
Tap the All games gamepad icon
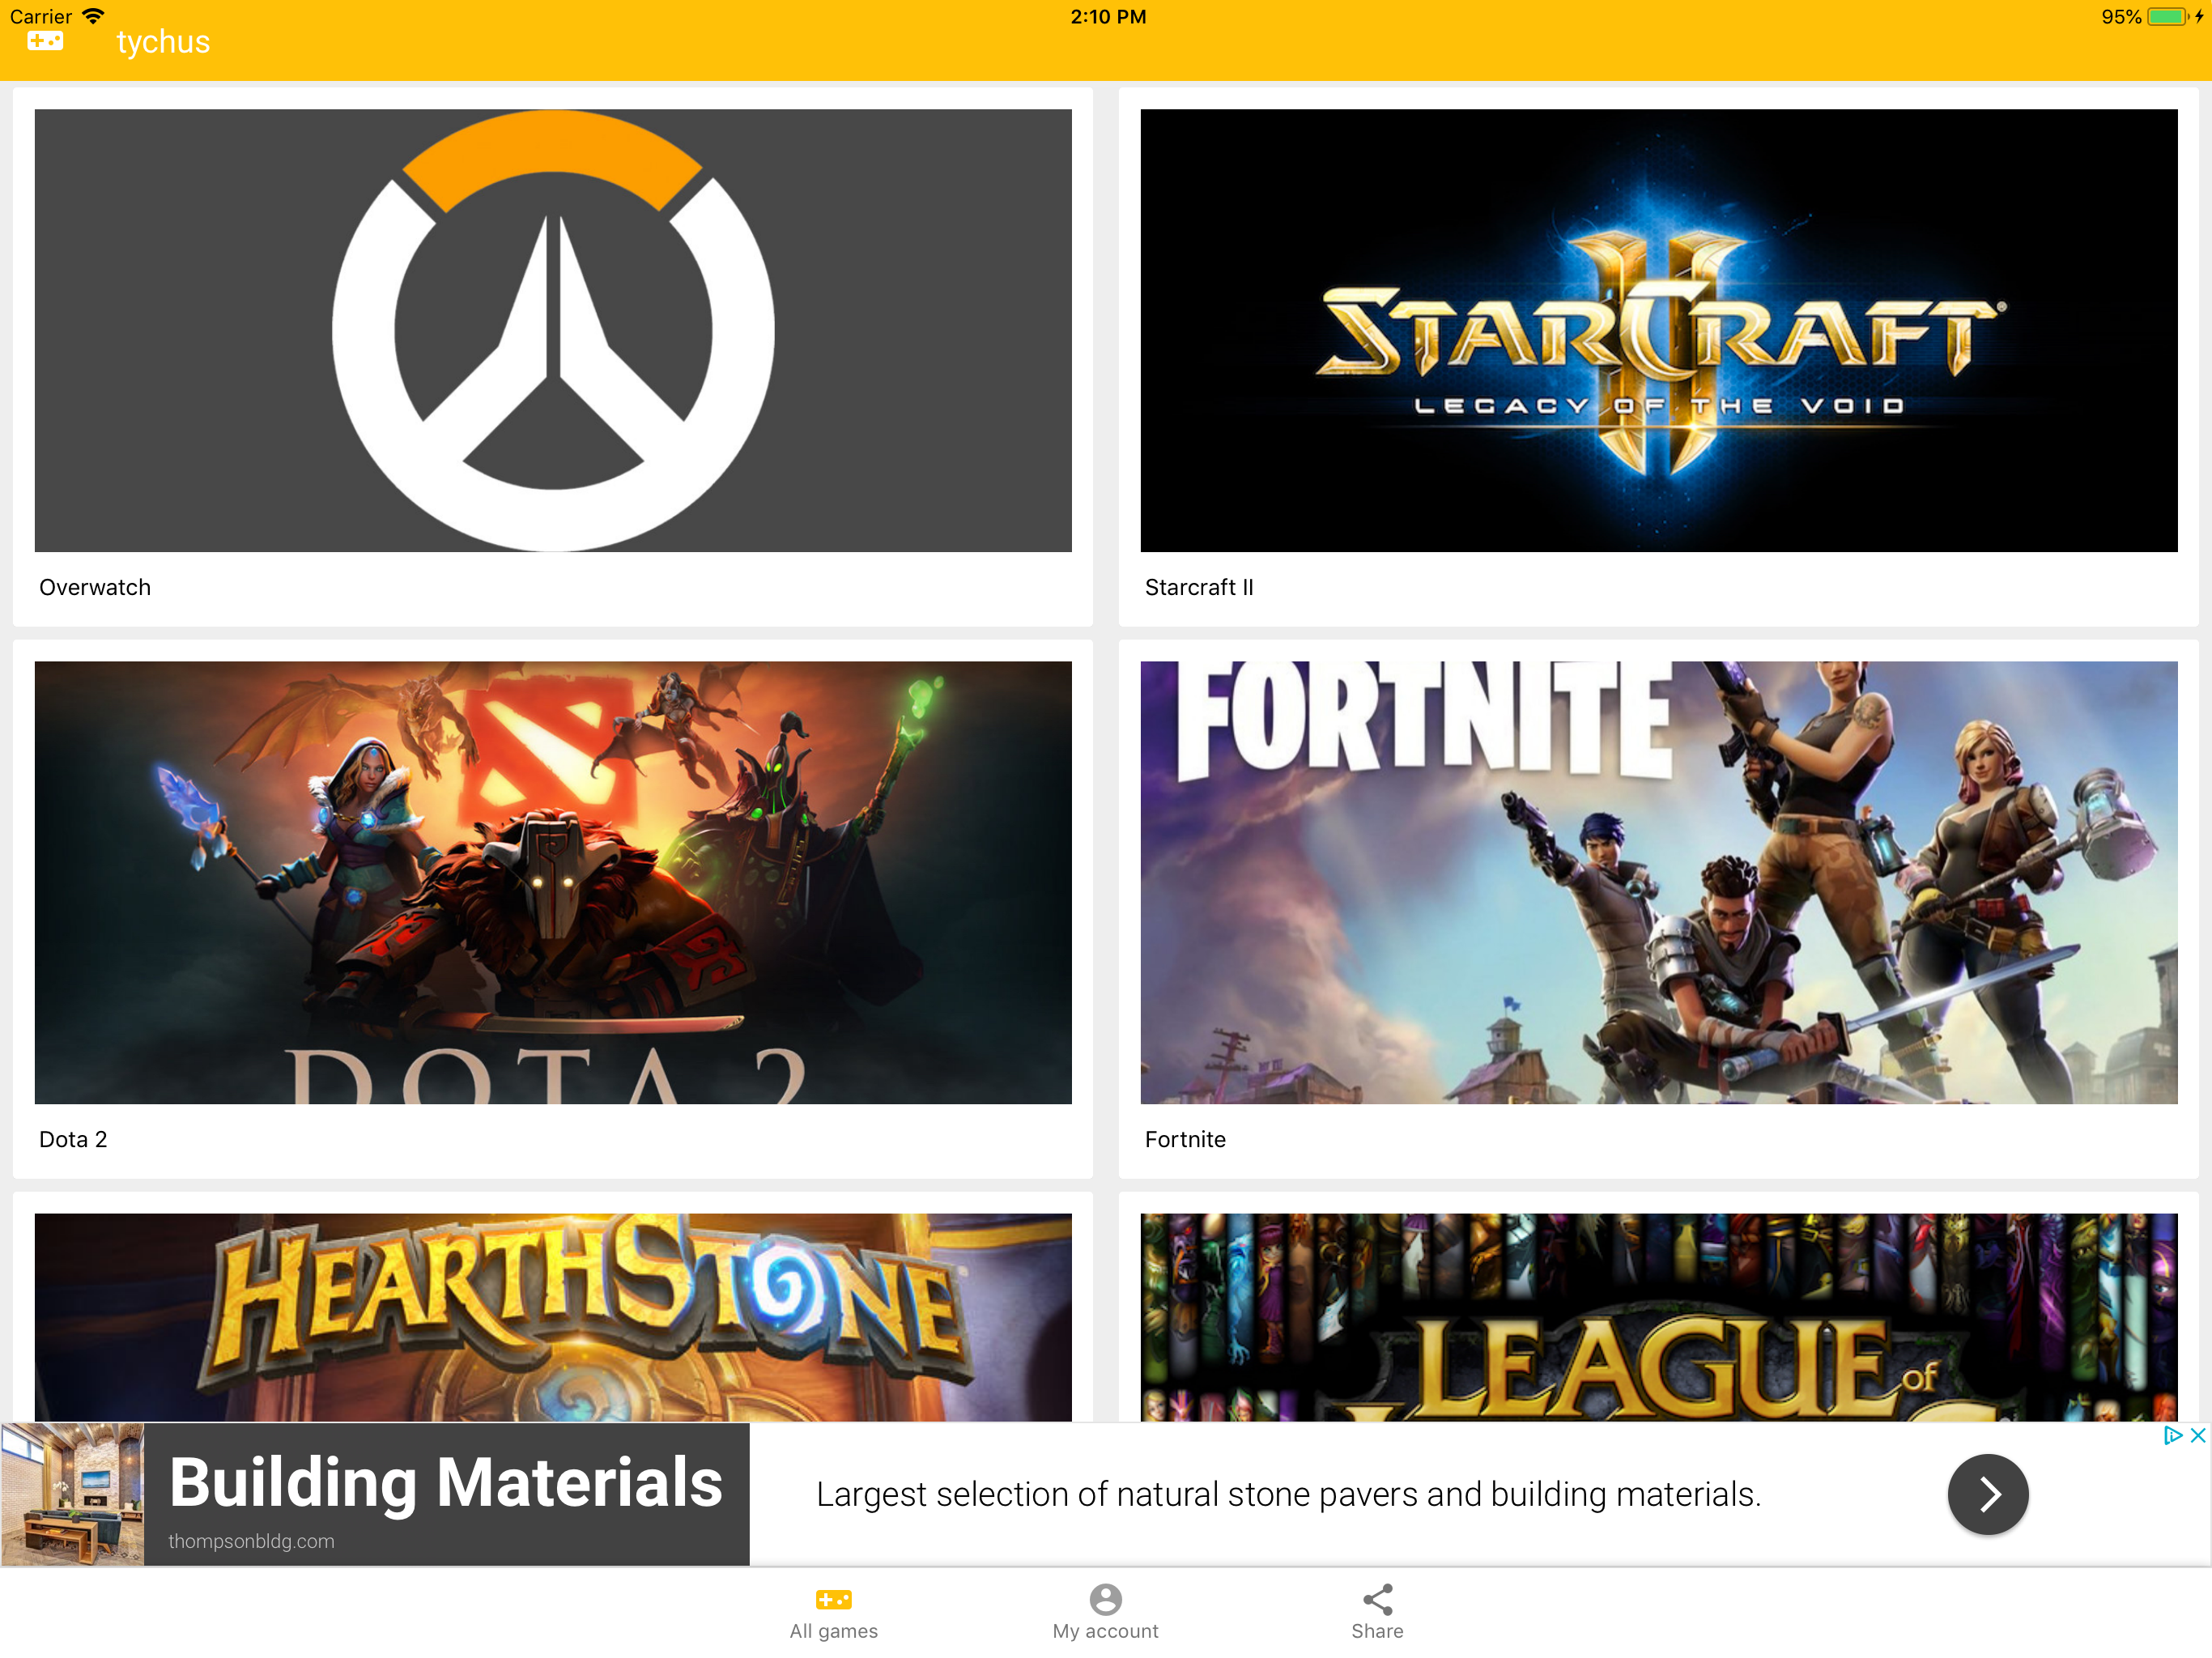point(833,1598)
